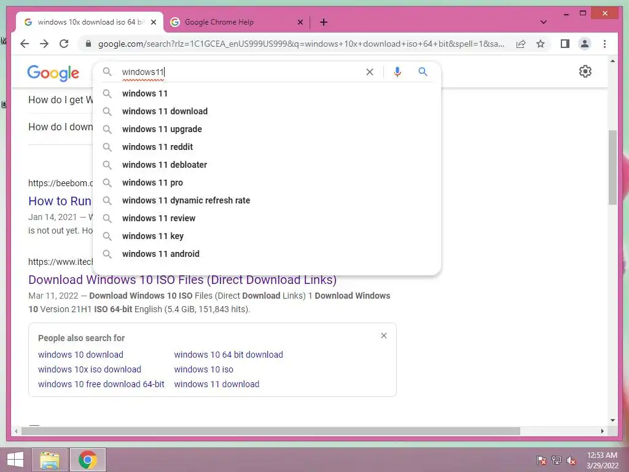The image size is (629, 472).
Task: Open the Chrome side panel
Action: pos(565,44)
